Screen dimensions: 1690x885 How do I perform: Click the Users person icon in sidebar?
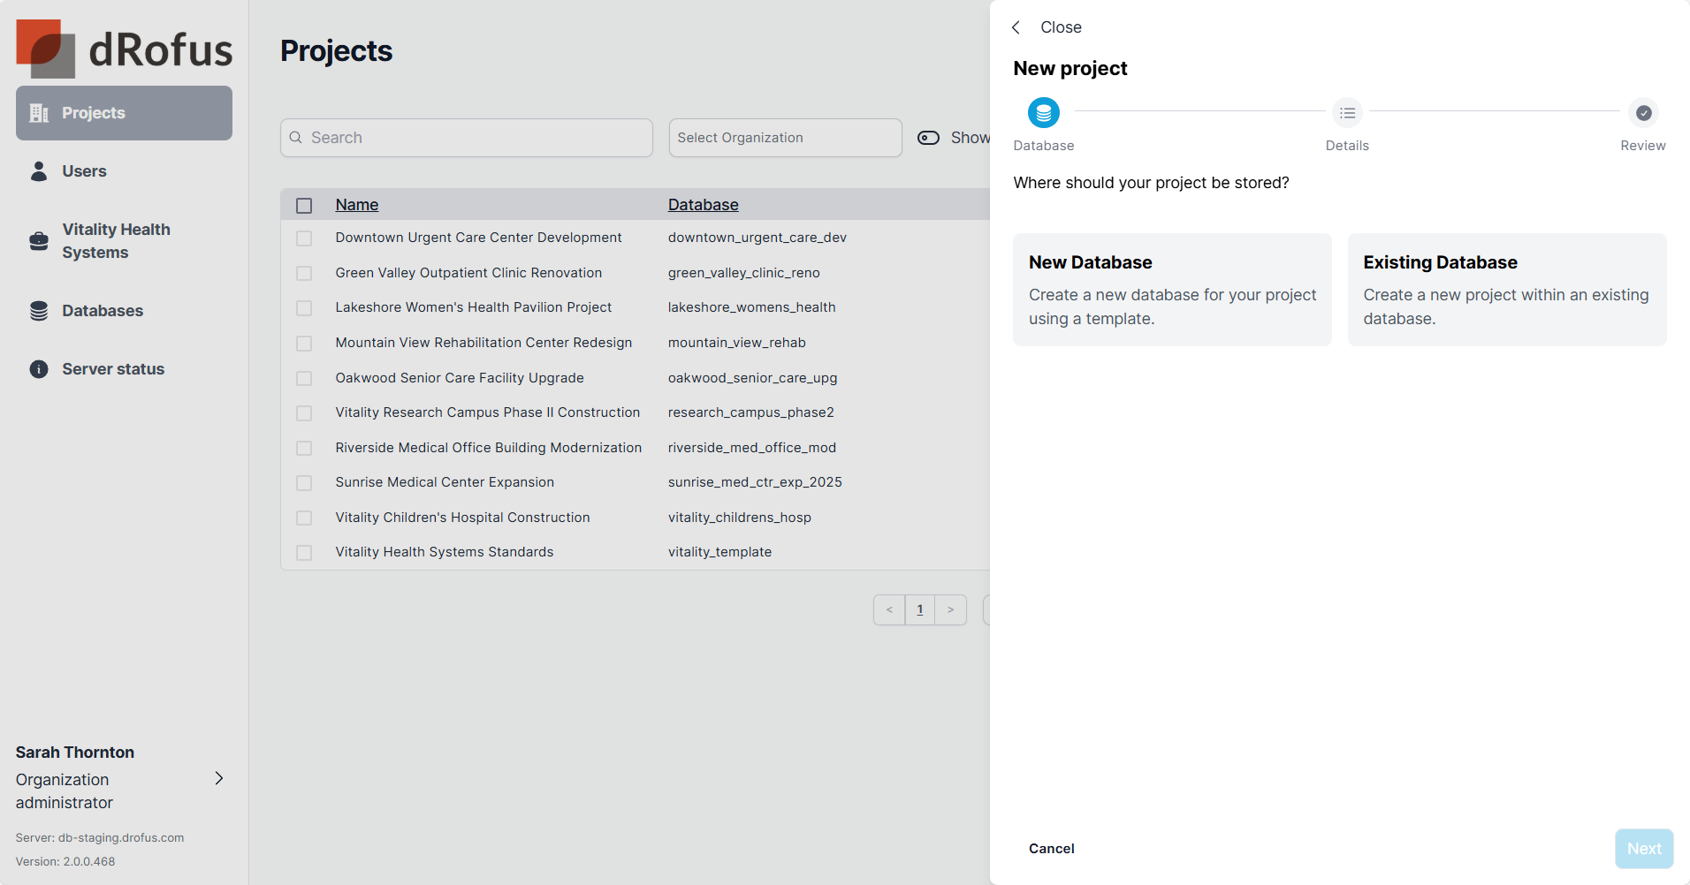click(x=39, y=171)
